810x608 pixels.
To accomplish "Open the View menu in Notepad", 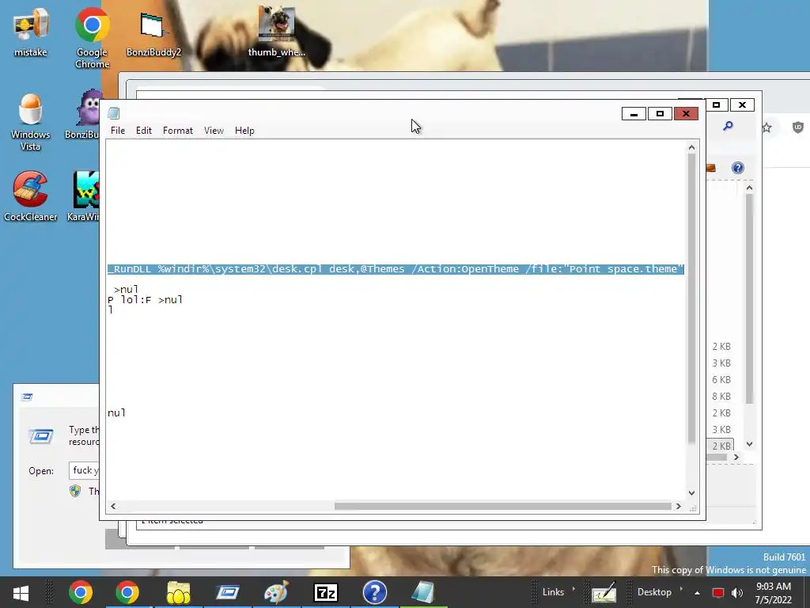I will coord(214,131).
